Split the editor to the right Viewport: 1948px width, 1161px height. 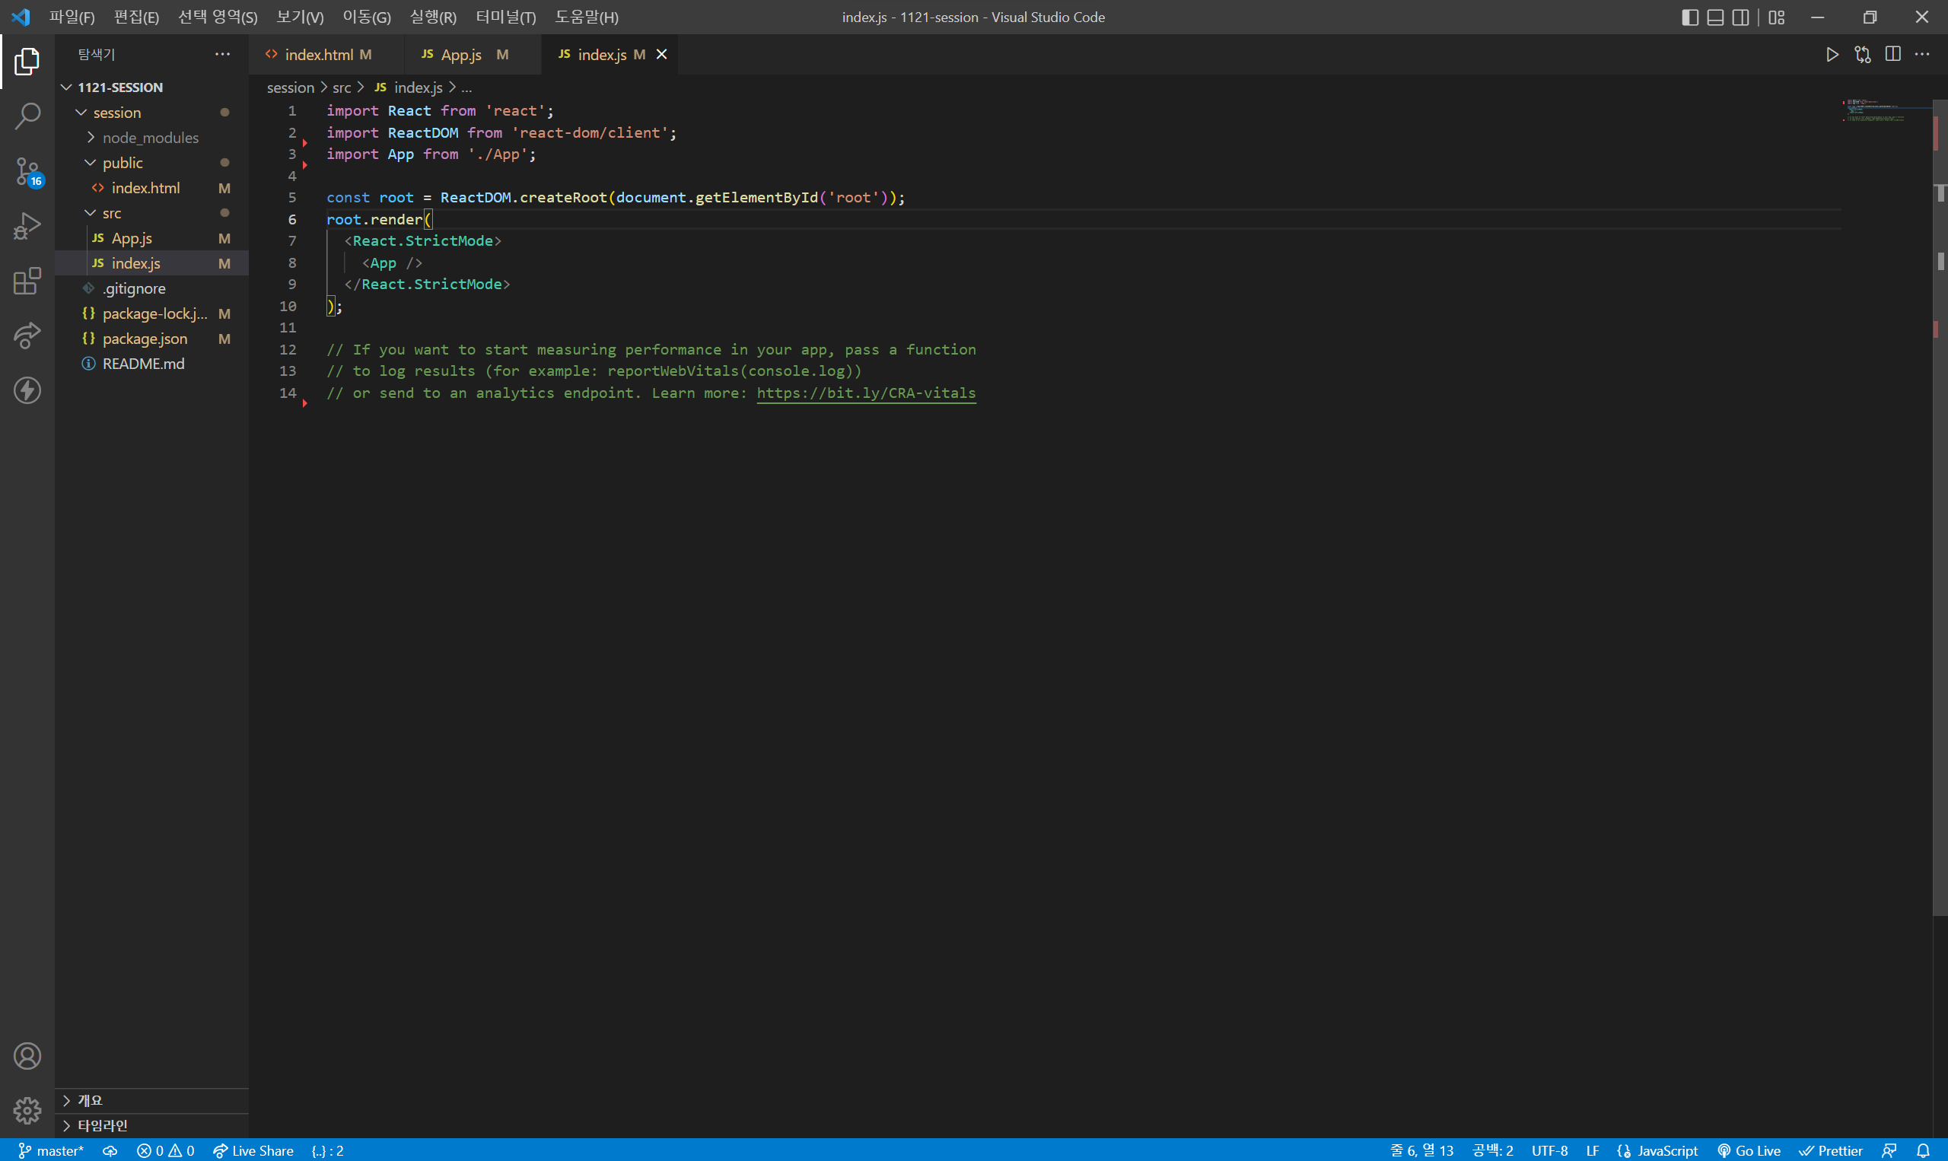click(x=1892, y=54)
